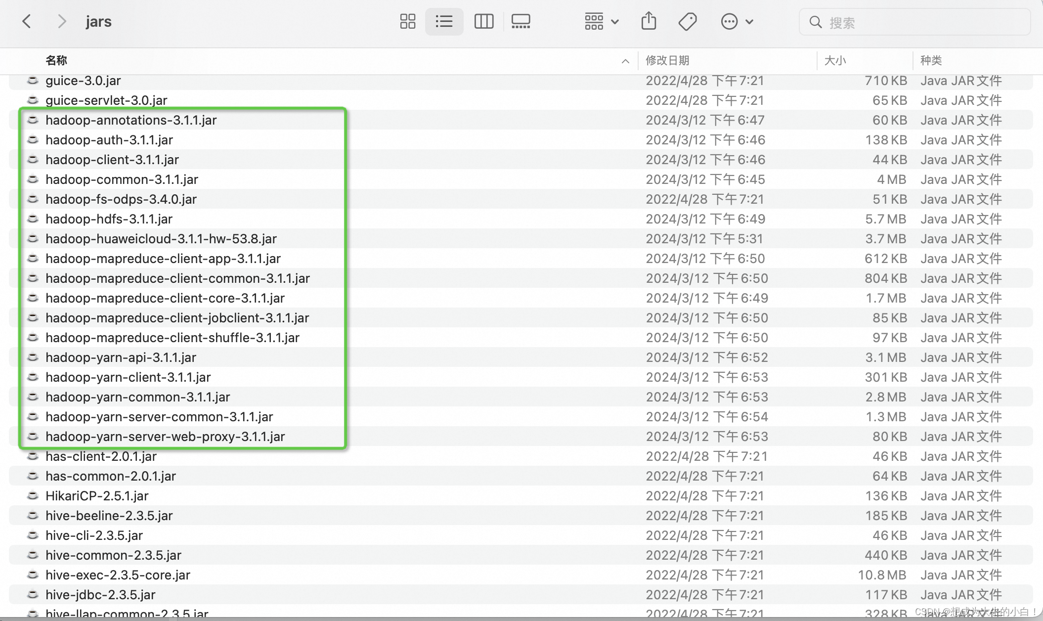Image resolution: width=1043 pixels, height=621 pixels.
Task: Open the more actions ellipsis menu
Action: [737, 21]
